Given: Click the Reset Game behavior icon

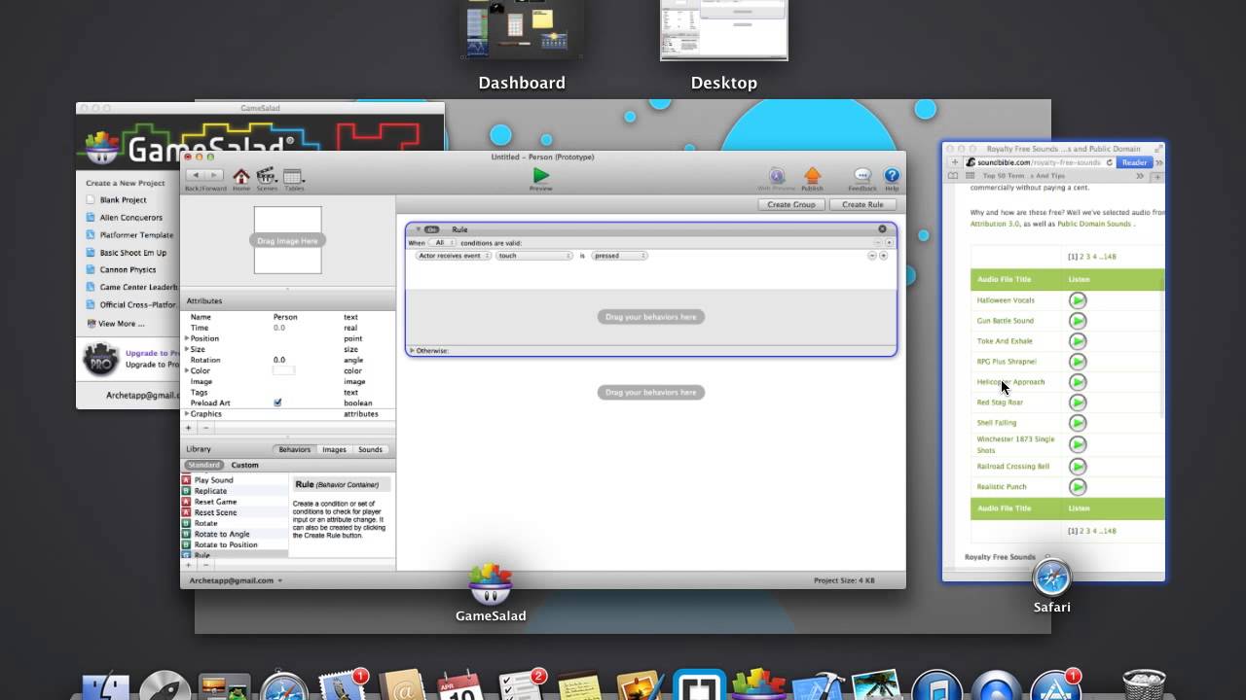Looking at the screenshot, I should tap(186, 502).
